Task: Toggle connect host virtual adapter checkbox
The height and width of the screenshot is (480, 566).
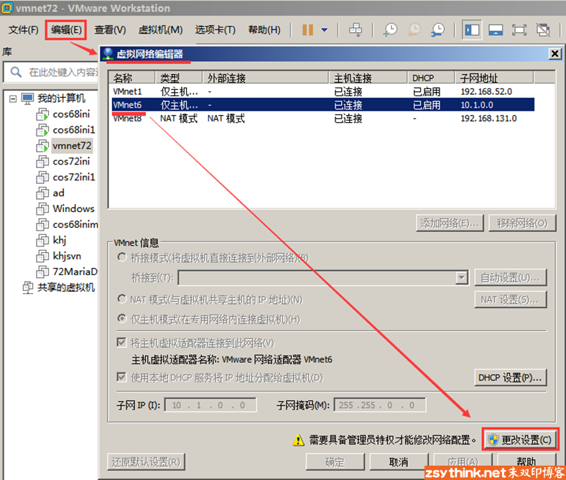Action: click(x=121, y=342)
